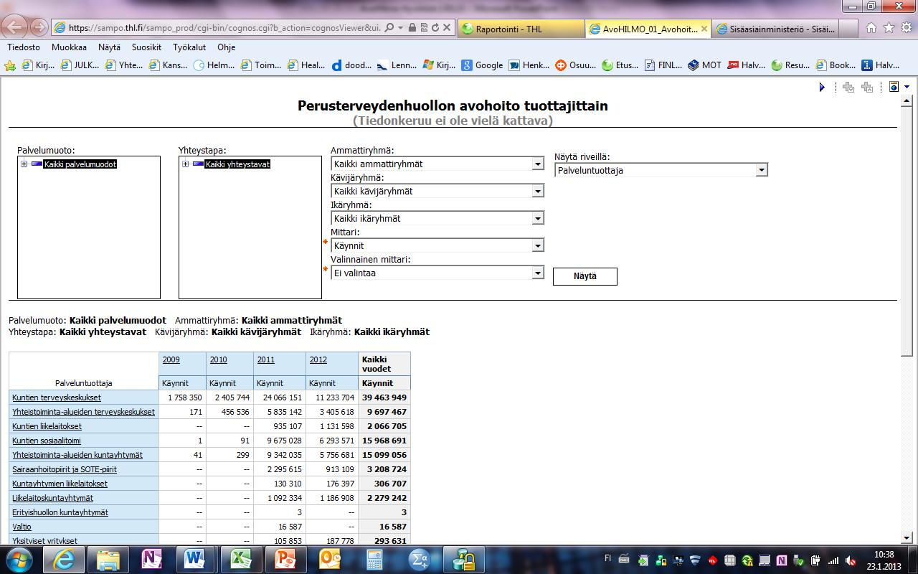The image size is (918, 574).
Task: Open the Näytä menu in menu bar
Action: click(x=109, y=47)
